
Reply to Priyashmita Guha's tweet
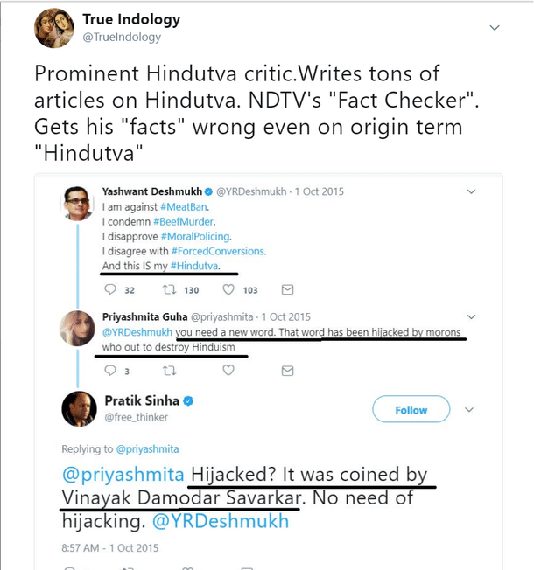(107, 370)
